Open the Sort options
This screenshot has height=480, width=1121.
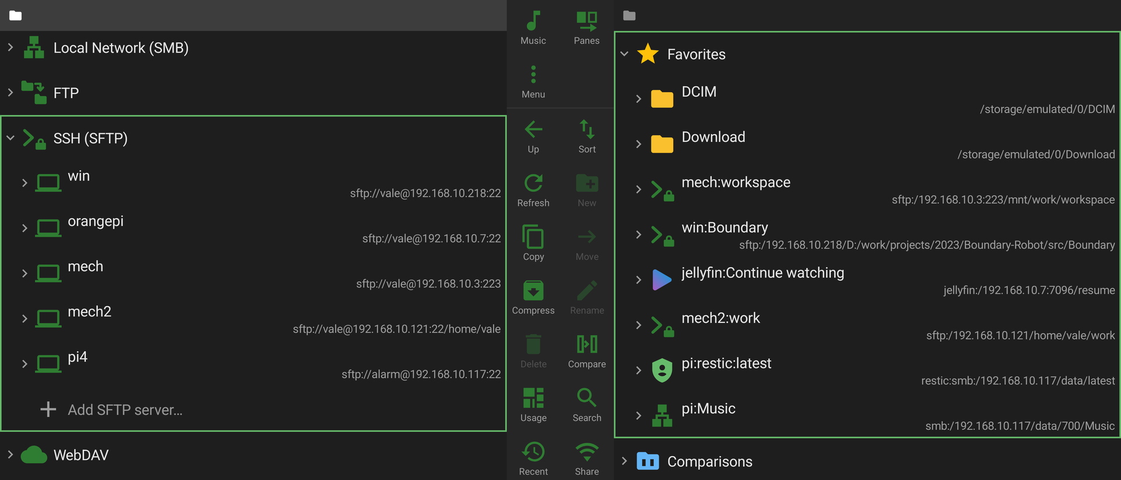pyautogui.click(x=587, y=136)
